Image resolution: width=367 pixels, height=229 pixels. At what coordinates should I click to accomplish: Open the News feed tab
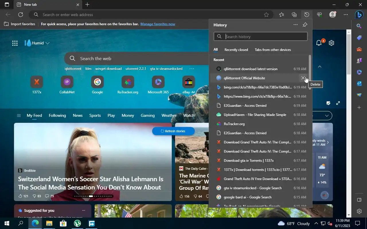pos(78,115)
